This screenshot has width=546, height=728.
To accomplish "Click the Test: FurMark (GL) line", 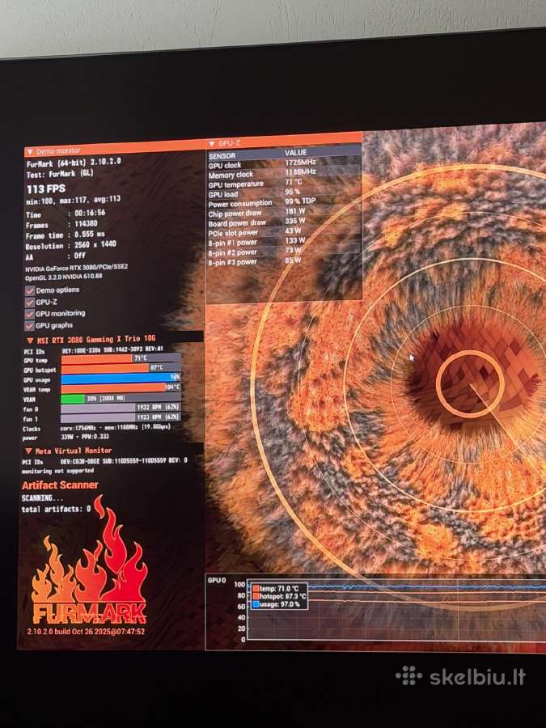I will [x=60, y=174].
